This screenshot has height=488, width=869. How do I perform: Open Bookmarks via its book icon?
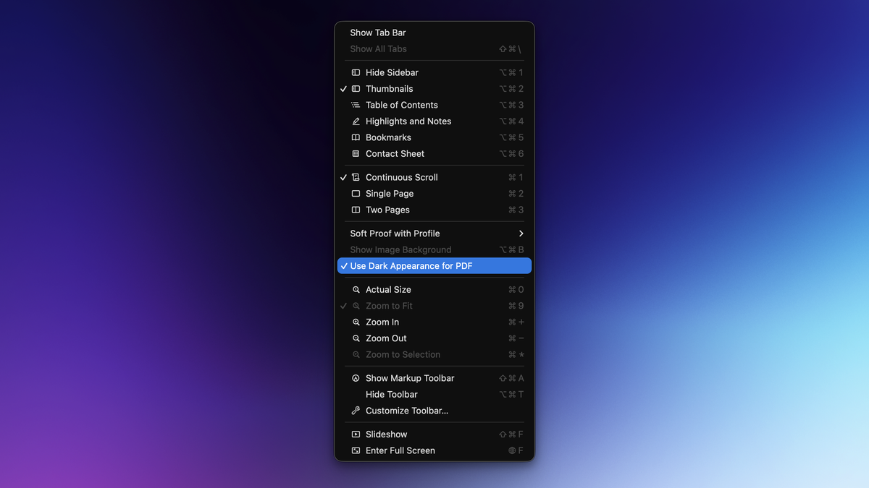pos(356,137)
